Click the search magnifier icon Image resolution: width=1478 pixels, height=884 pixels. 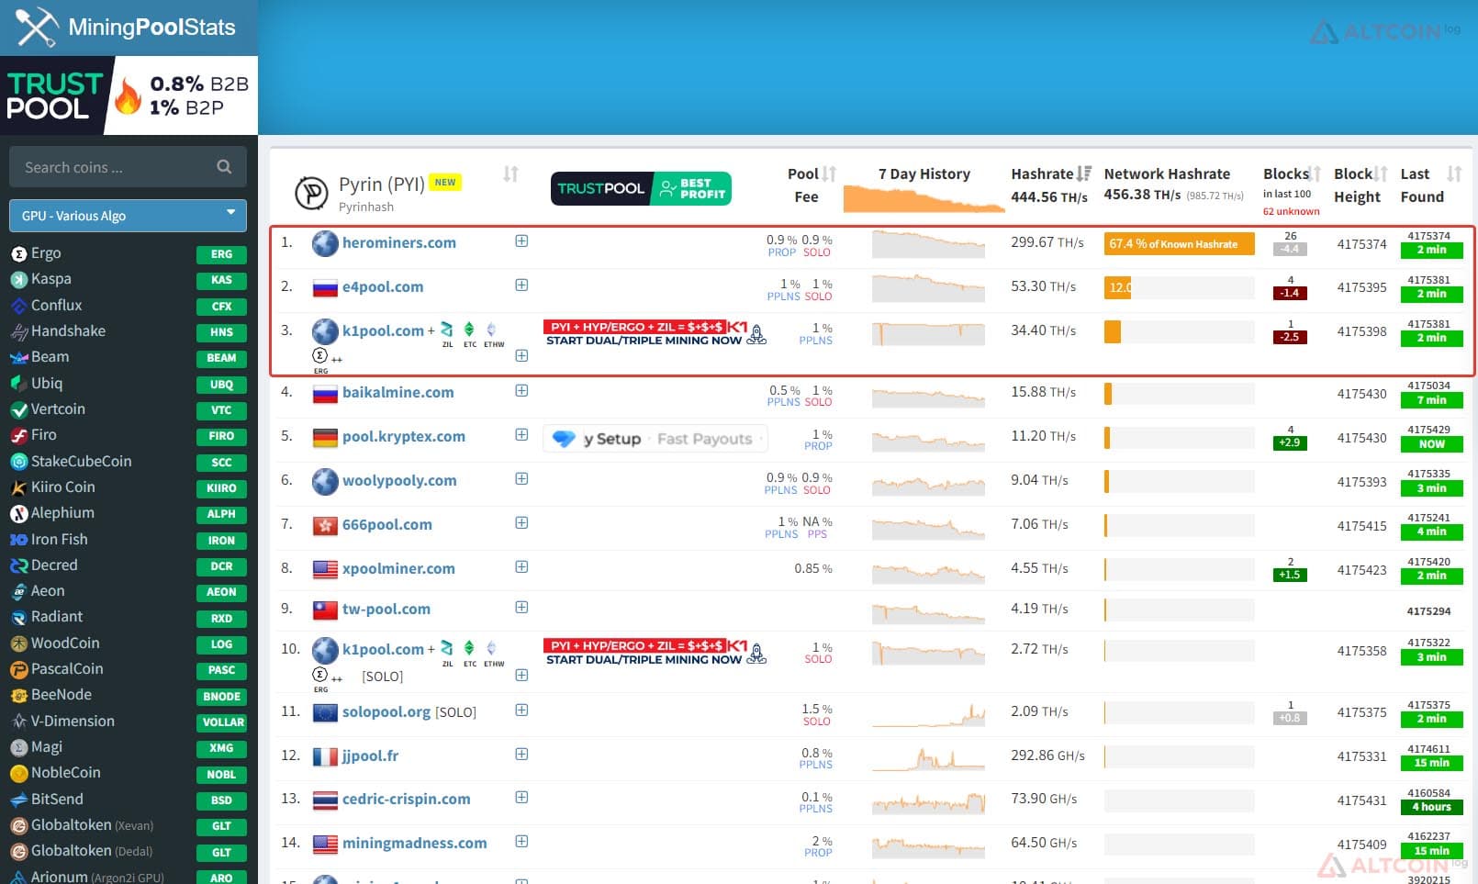(224, 167)
